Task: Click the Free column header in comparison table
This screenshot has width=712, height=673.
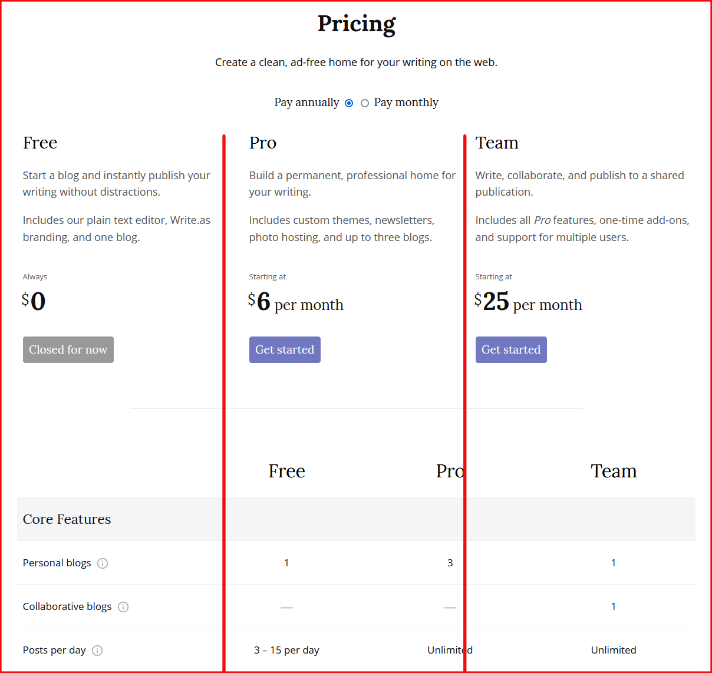Action: coord(287,471)
